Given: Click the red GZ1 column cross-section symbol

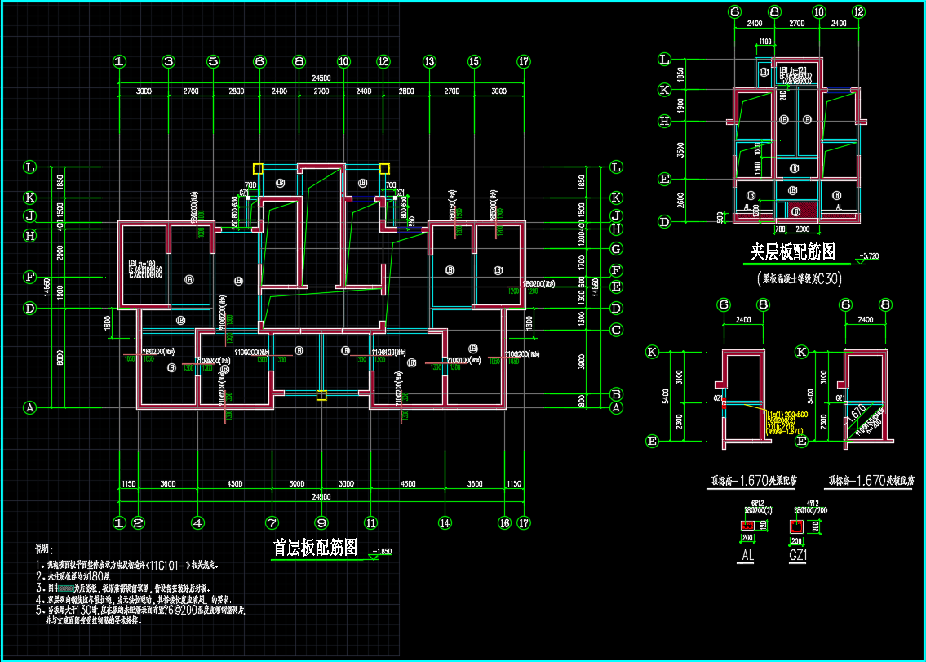Looking at the screenshot, I should coord(796,526).
